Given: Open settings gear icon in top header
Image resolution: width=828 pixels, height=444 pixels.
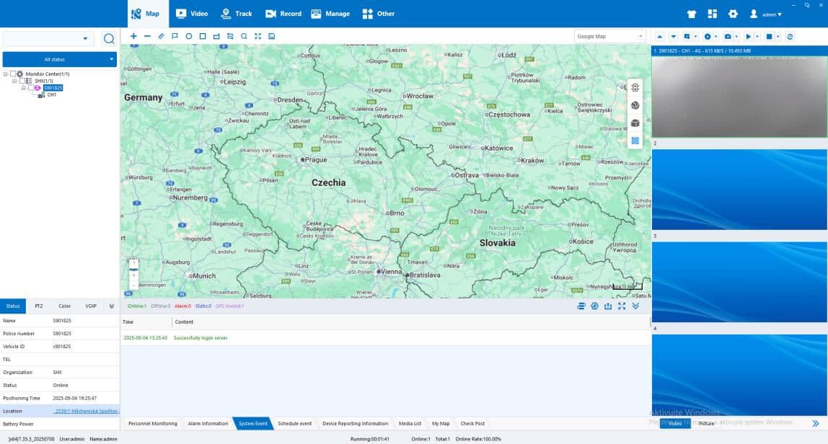Looking at the screenshot, I should tap(733, 14).
